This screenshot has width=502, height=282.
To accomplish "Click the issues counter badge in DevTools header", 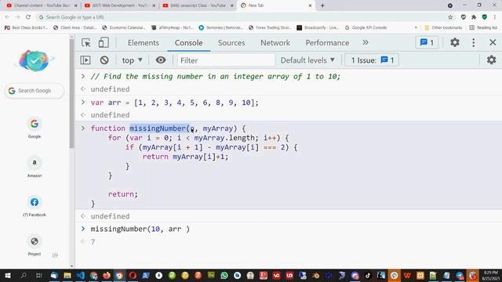I will [x=427, y=42].
